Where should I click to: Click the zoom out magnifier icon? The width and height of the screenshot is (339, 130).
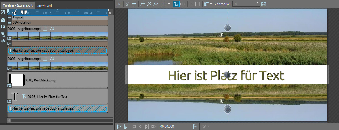(x=149, y=4)
